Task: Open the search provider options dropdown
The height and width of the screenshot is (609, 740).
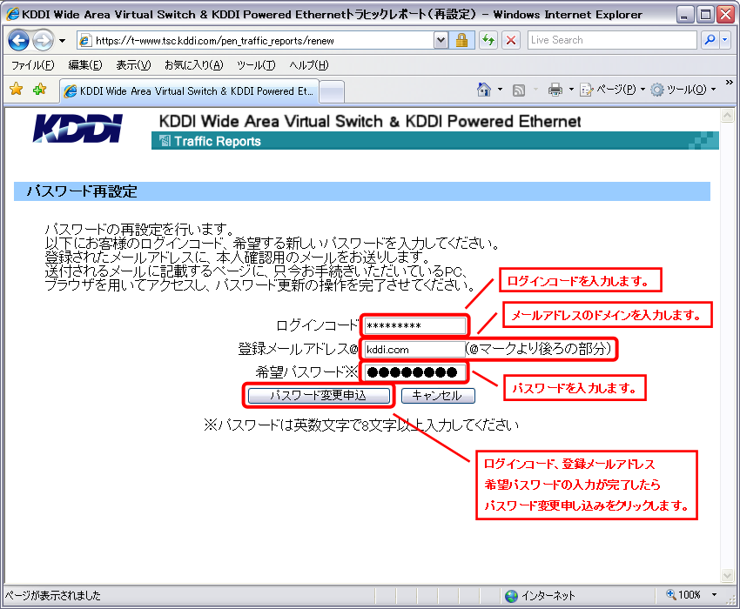Action: (725, 41)
